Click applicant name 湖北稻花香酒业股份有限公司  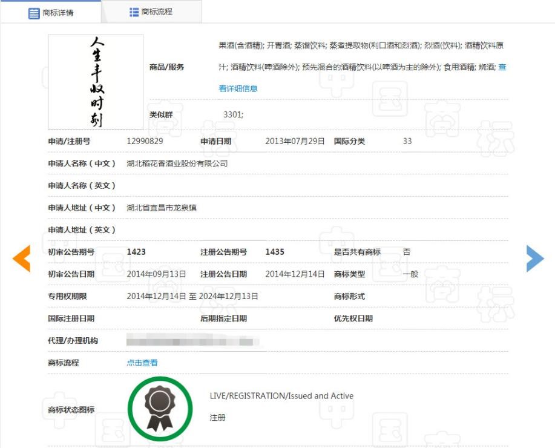click(177, 163)
